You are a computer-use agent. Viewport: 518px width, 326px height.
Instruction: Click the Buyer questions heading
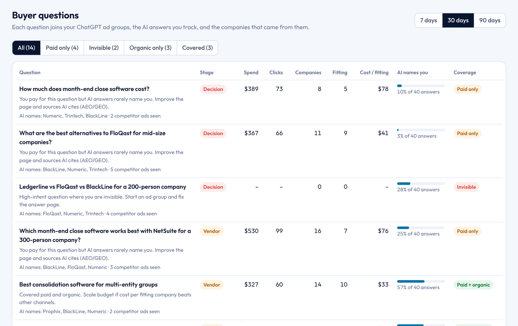[45, 15]
